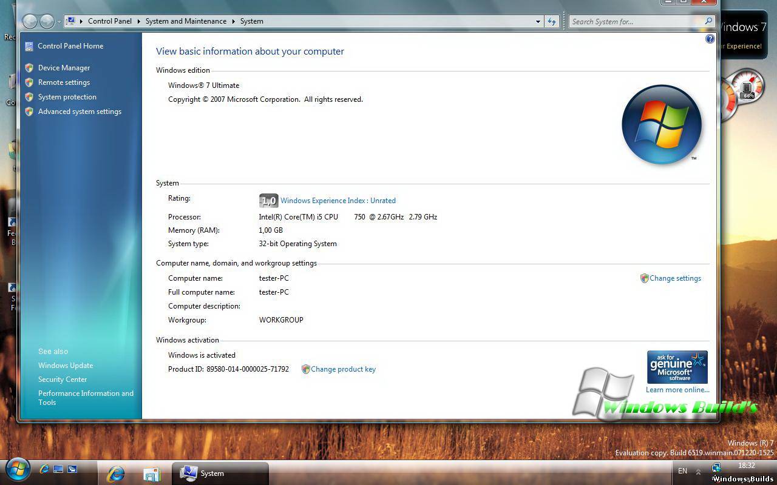Viewport: 777px width, 485px height.
Task: Click the Show Desktop Quick Launch icon
Action: [x=58, y=469]
